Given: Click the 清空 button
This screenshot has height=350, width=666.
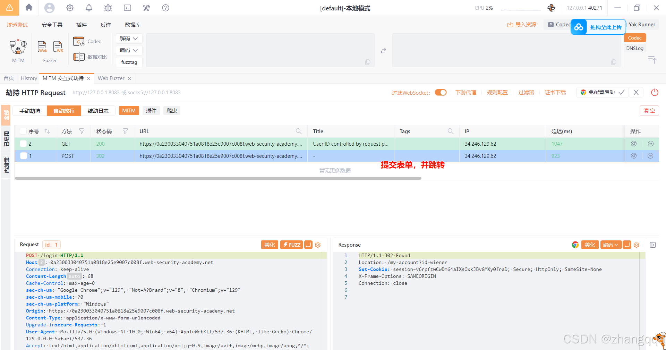Looking at the screenshot, I should pyautogui.click(x=649, y=111).
